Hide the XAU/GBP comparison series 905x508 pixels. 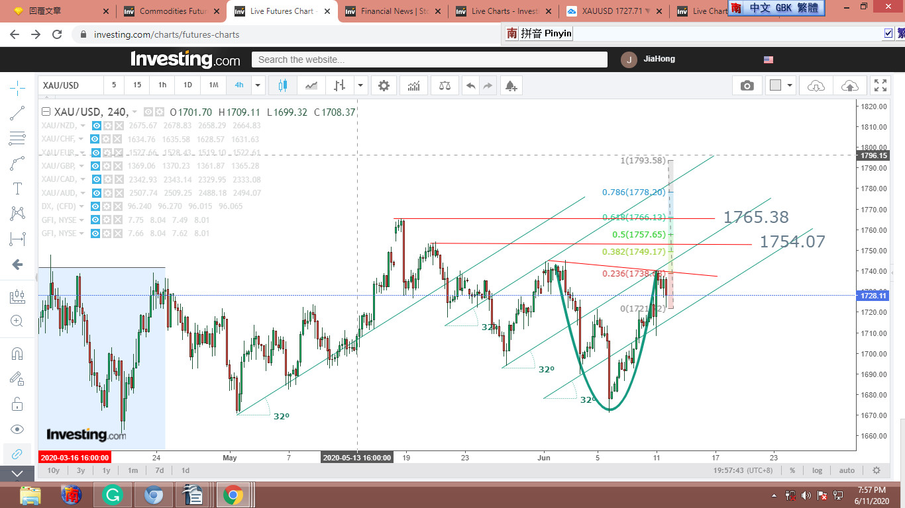click(95, 166)
